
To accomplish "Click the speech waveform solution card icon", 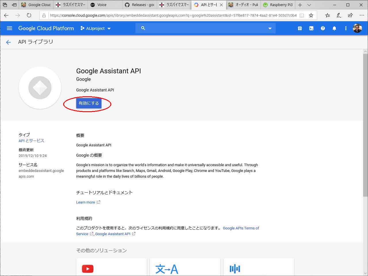I will click(x=235, y=269).
